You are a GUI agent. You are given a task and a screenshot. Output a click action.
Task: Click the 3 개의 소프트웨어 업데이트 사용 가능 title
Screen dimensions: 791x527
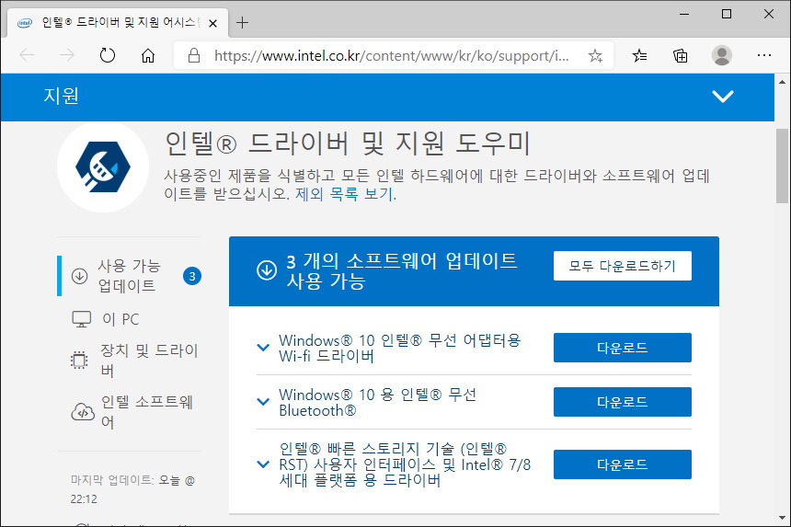pyautogui.click(x=402, y=270)
